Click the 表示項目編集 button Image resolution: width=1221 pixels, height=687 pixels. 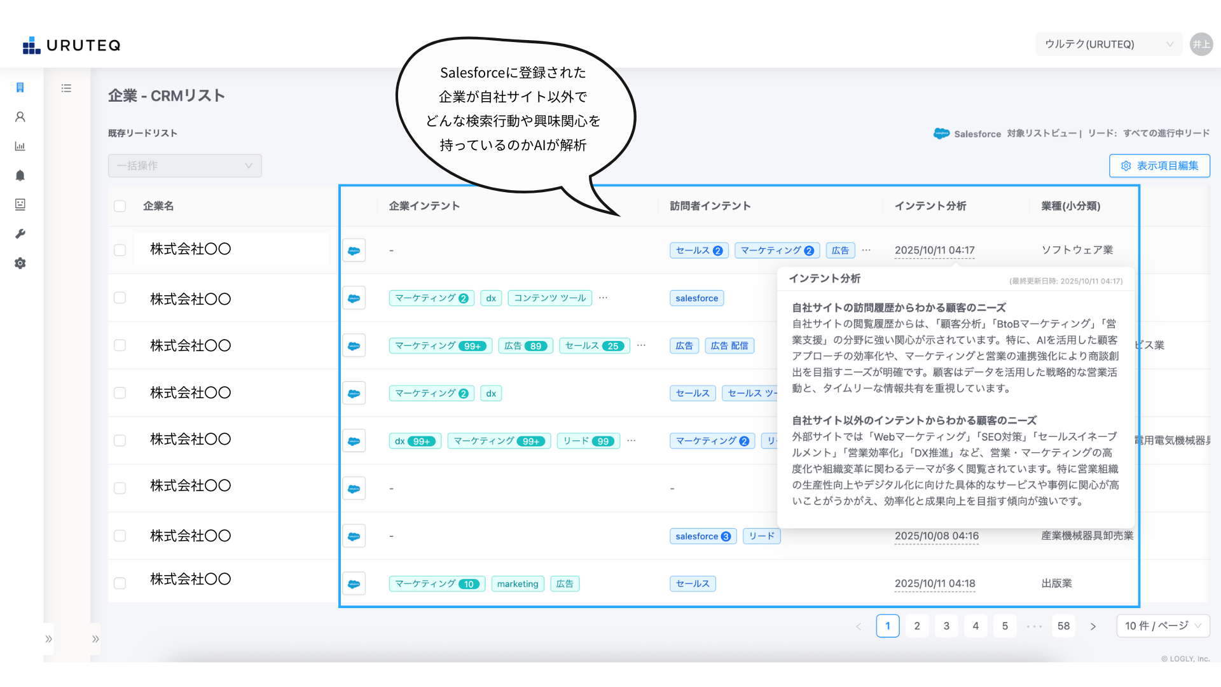pos(1159,166)
